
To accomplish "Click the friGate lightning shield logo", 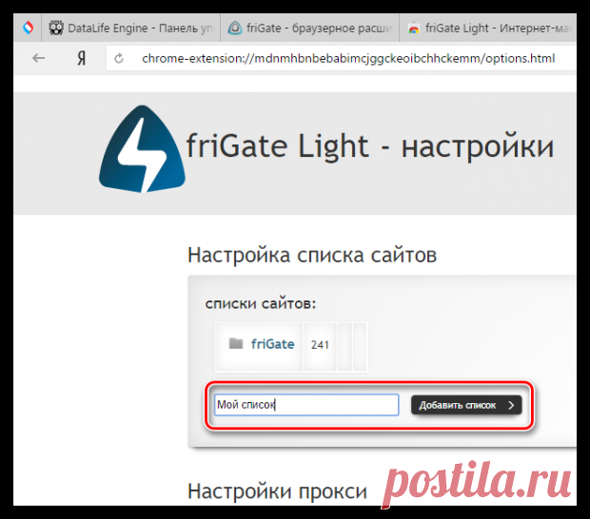I will click(142, 149).
